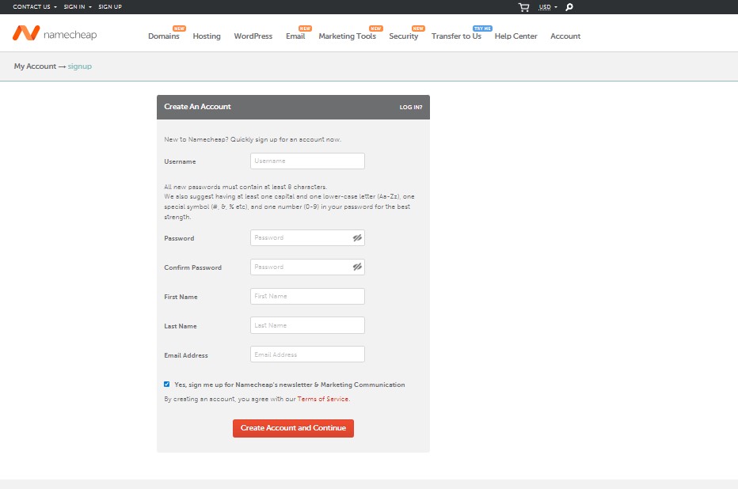Click the signup breadcrumb link
Image resolution: width=738 pixels, height=489 pixels.
point(79,66)
